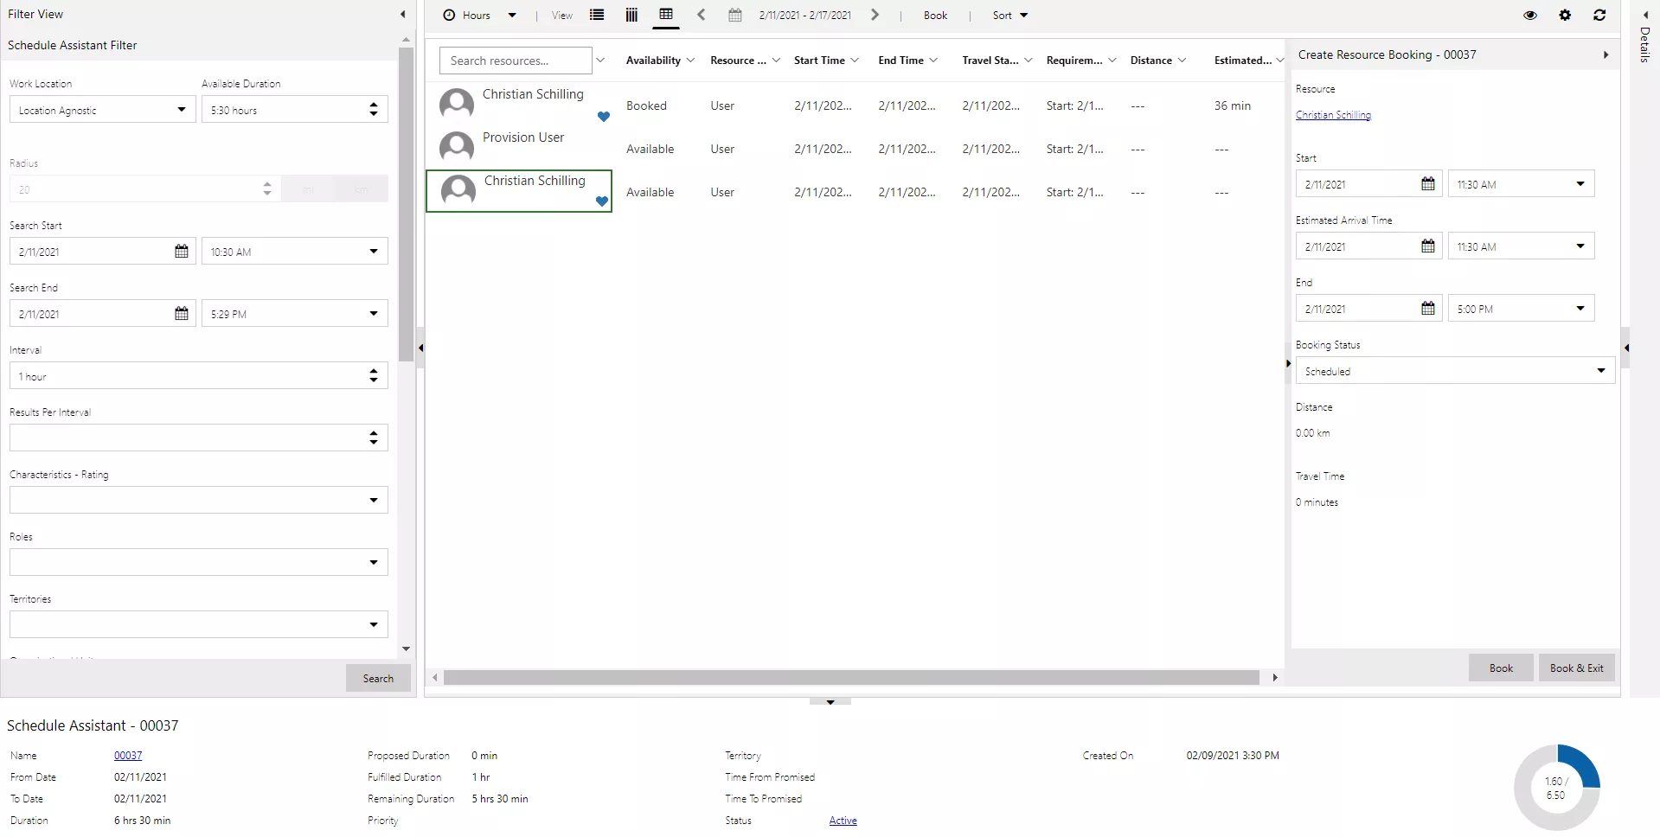
Task: Advance to the next date range
Action: tap(875, 15)
